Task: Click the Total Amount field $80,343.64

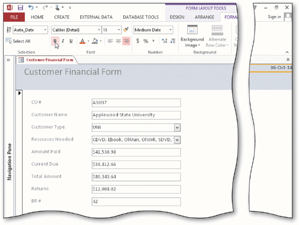Action: [x=136, y=177]
